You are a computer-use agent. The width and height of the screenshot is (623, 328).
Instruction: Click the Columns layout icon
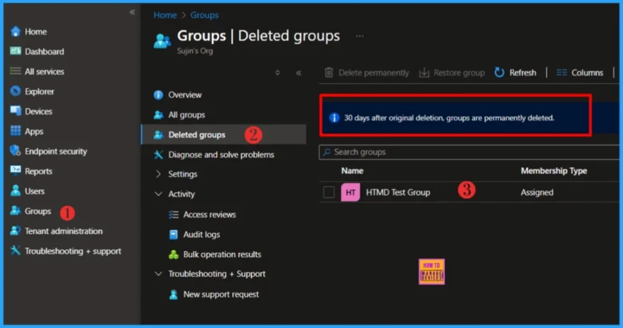[562, 72]
